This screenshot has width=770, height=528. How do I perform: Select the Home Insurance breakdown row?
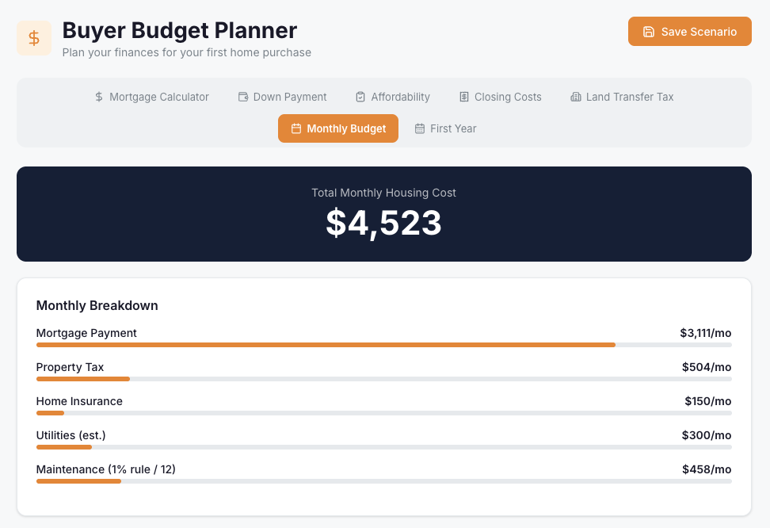point(383,405)
